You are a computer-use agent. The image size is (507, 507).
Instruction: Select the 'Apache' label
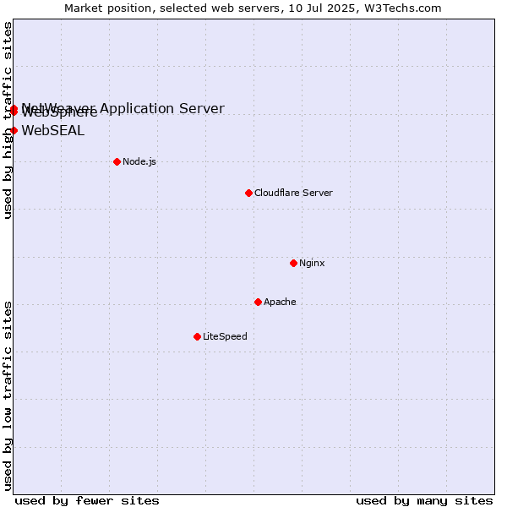[280, 302]
